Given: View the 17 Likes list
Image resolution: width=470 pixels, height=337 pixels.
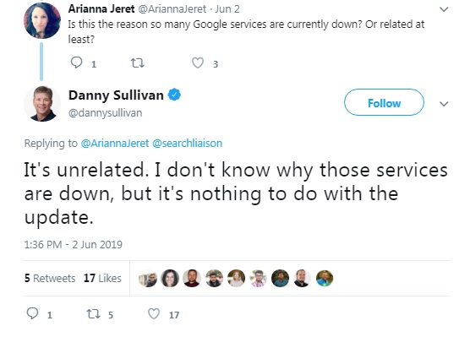Looking at the screenshot, I should click(x=102, y=278).
